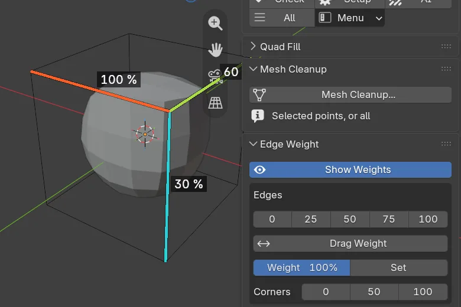Set edge weight preset to 25
This screenshot has height=307, width=461.
coord(311,219)
